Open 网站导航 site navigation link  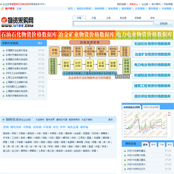(x=168, y=4)
